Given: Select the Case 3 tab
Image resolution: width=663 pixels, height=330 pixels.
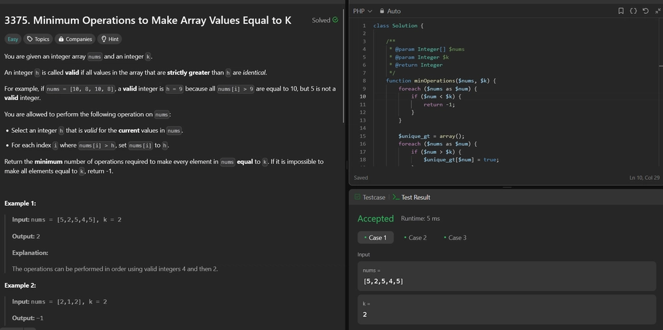Looking at the screenshot, I should point(455,237).
